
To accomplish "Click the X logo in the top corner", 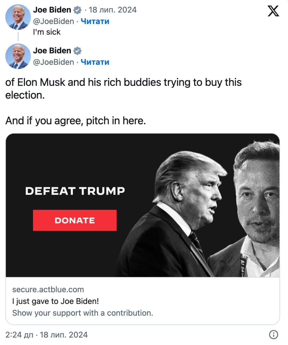I will coord(273,11).
